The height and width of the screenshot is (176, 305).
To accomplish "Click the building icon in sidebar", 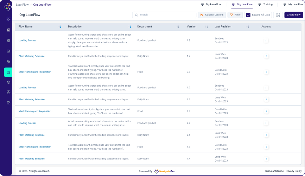I will click(8, 30).
